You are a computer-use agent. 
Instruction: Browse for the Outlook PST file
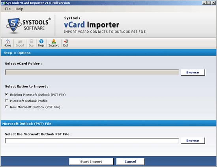point(193,141)
